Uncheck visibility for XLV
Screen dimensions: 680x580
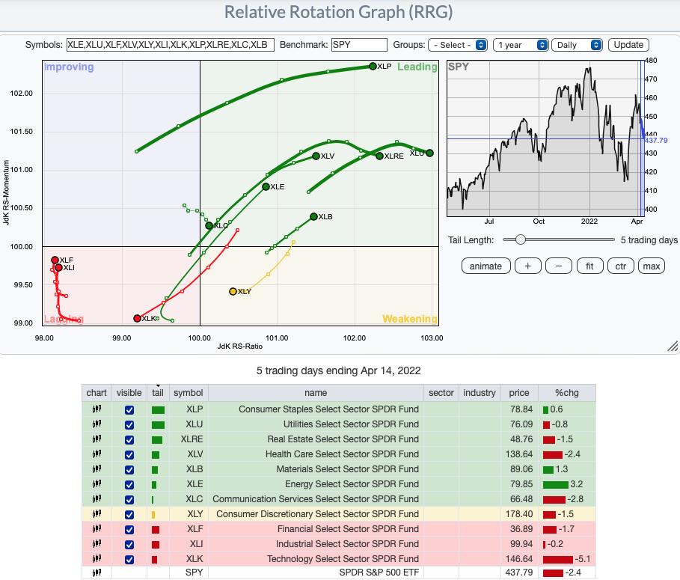point(129,454)
